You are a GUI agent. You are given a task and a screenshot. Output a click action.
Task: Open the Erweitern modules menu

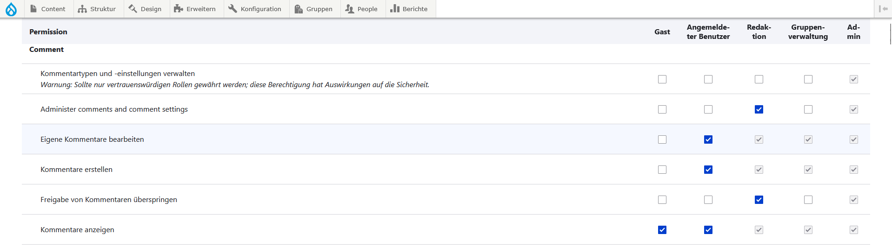pos(195,9)
